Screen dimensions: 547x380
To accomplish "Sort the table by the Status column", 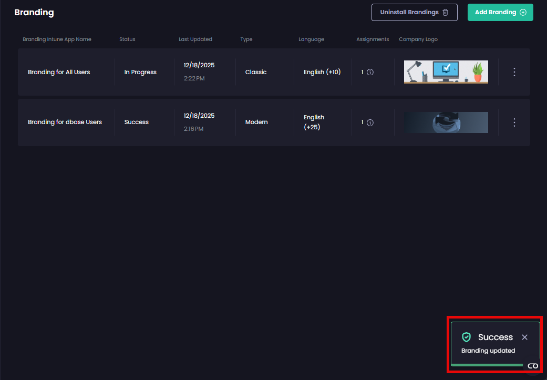I will pos(127,39).
